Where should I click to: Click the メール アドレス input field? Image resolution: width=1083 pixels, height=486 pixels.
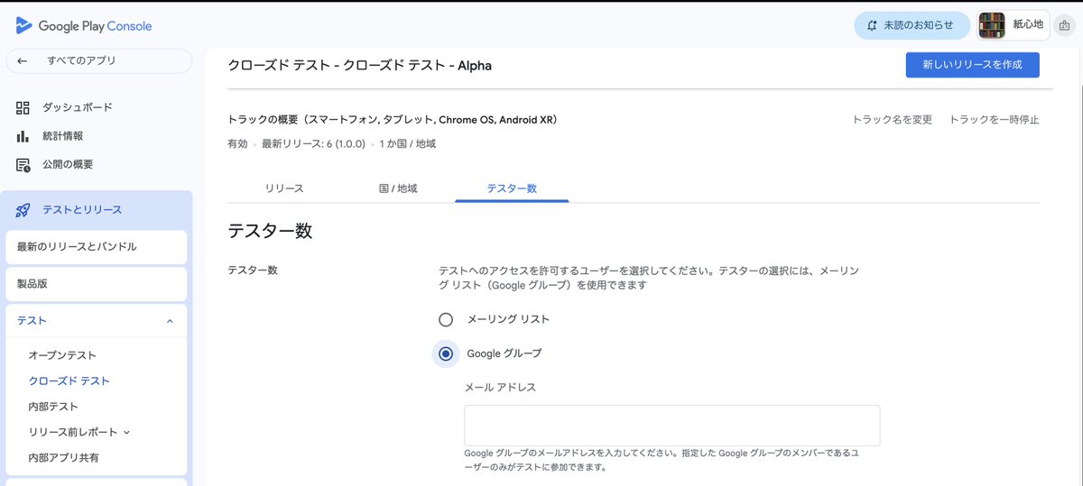coord(672,426)
